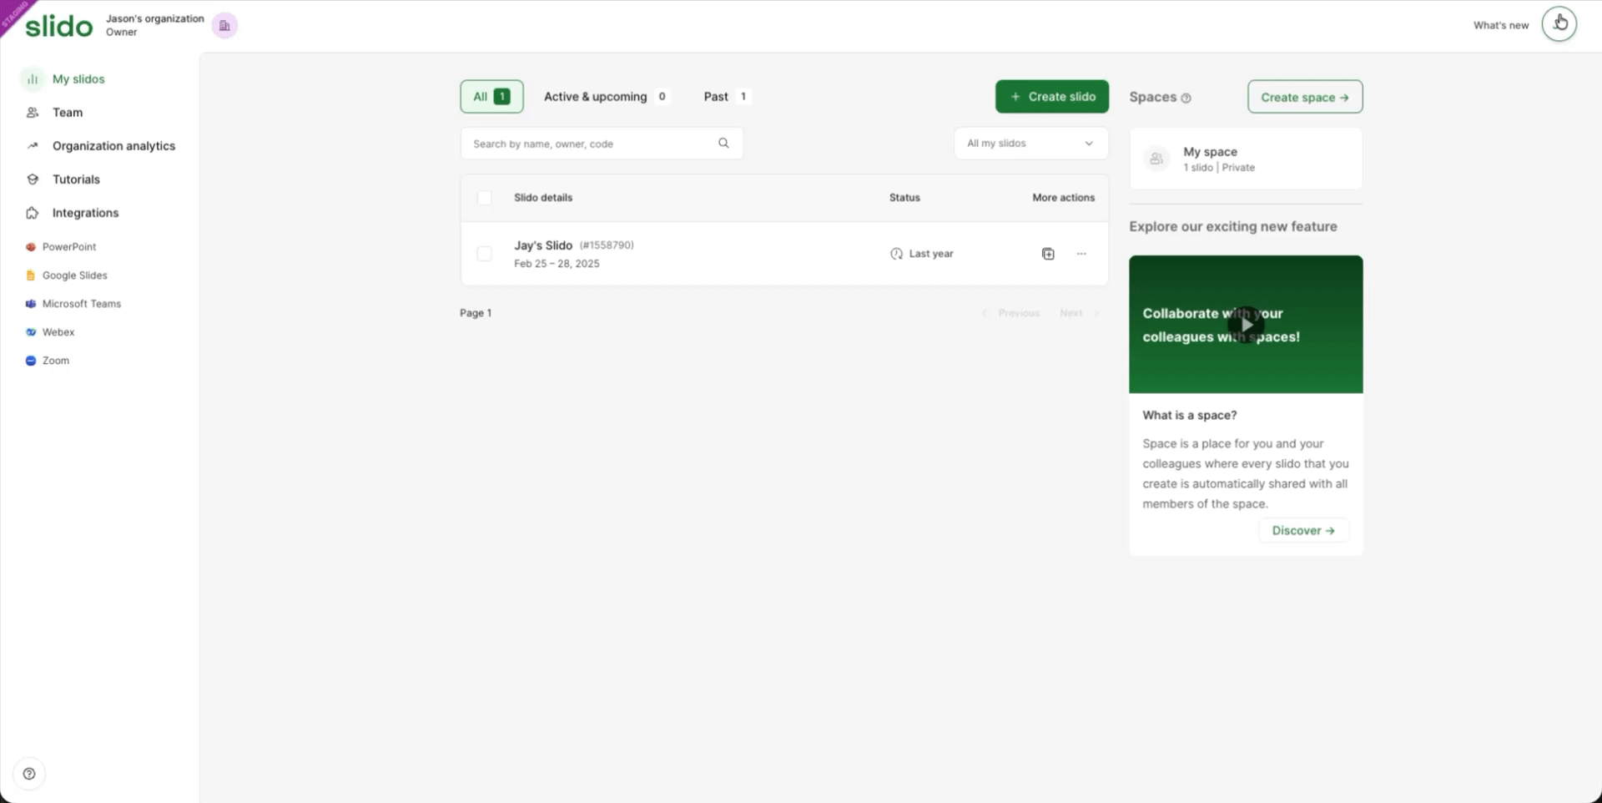The height and width of the screenshot is (803, 1602).
Task: Click the duplicate icon for Jay's Slido
Action: pyautogui.click(x=1048, y=254)
